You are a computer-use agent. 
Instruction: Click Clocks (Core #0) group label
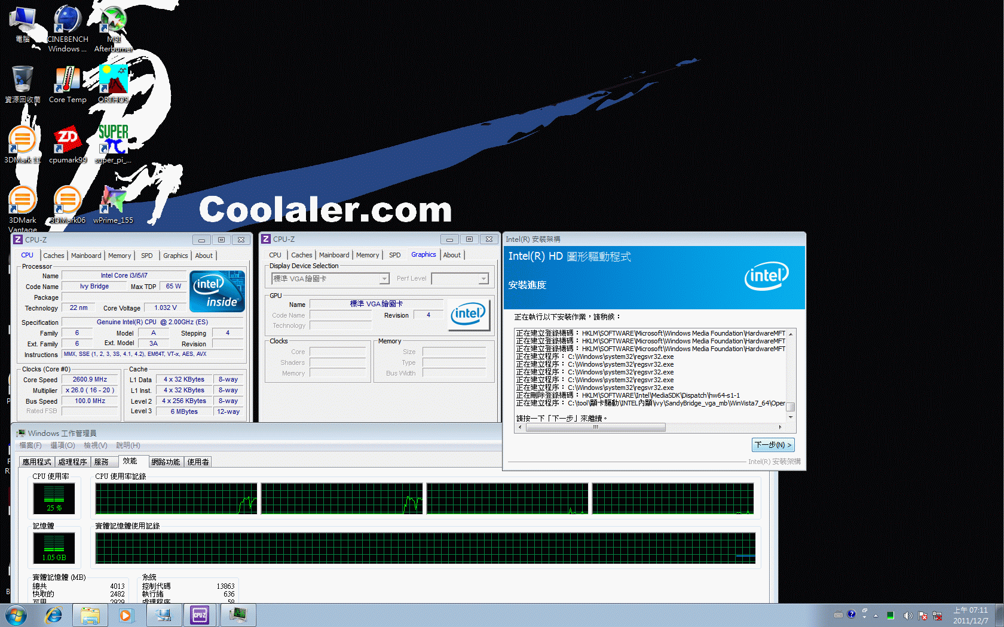click(46, 370)
